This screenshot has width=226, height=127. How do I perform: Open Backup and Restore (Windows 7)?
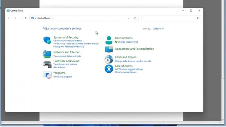69,47
